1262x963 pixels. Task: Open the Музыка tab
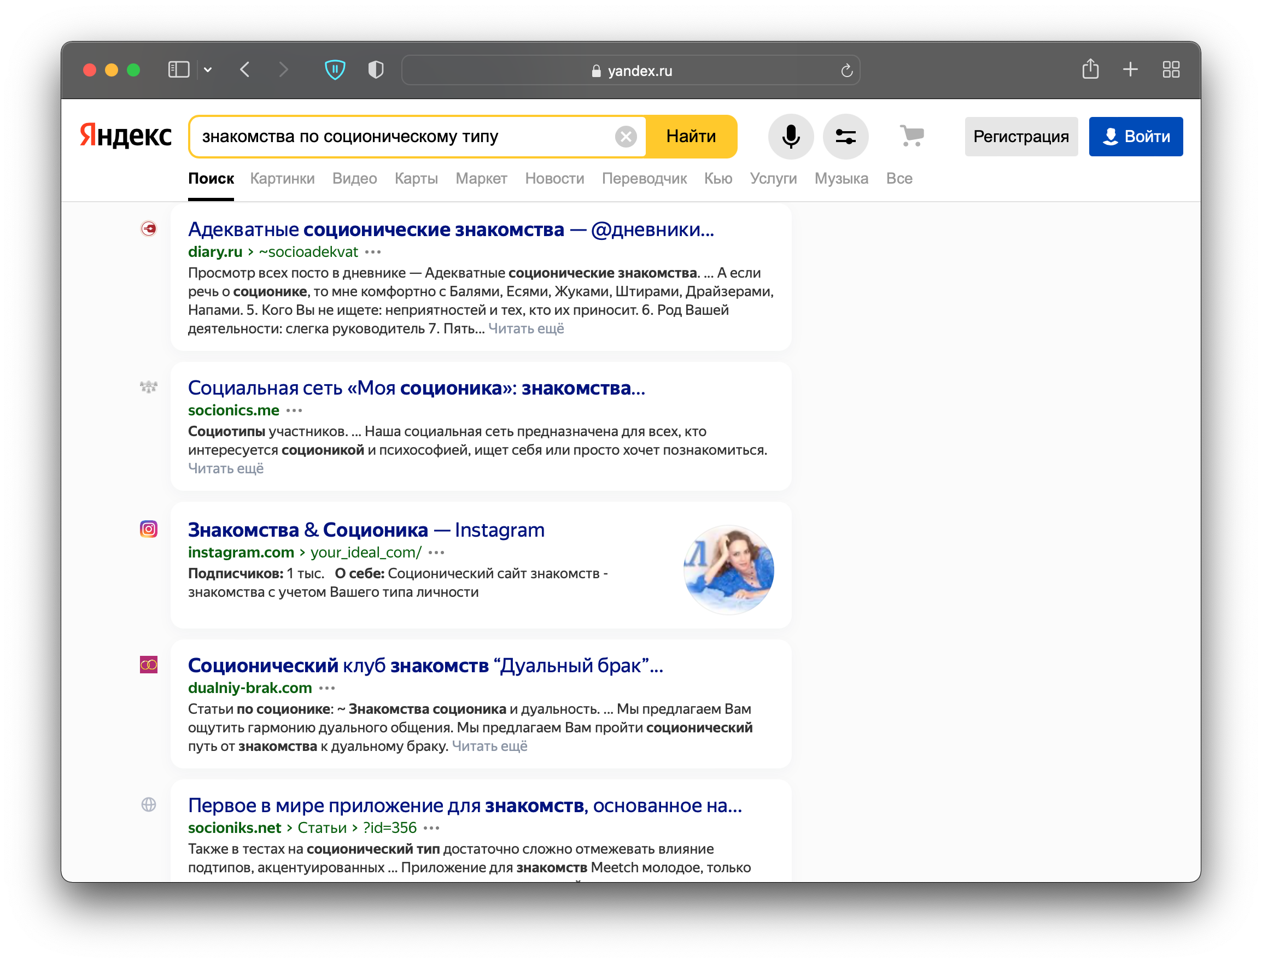click(841, 179)
